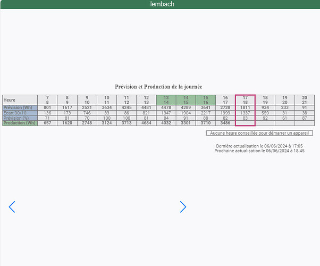
Task: Select the 'Prévision (%)' row label
Action: (20, 118)
